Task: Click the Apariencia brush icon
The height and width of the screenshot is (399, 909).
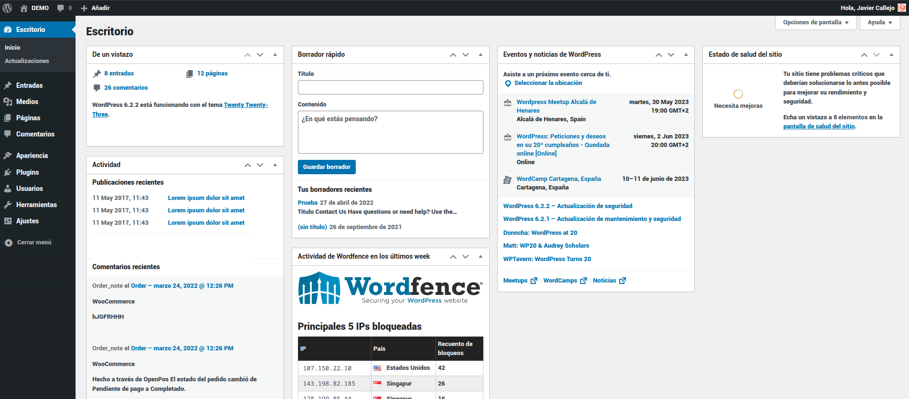Action: [x=8, y=156]
